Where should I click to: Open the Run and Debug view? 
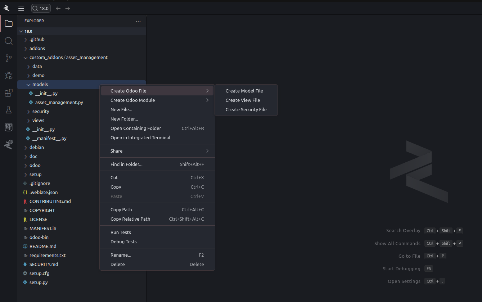point(9,76)
